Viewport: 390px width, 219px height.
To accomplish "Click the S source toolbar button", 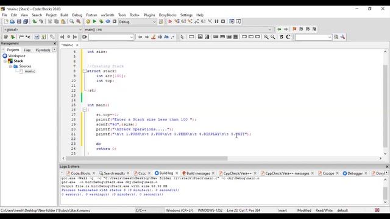I will (x=282, y=36).
